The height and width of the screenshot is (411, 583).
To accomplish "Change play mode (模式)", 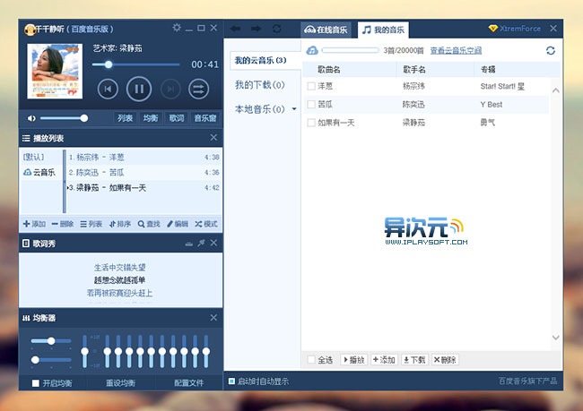I will click(206, 224).
